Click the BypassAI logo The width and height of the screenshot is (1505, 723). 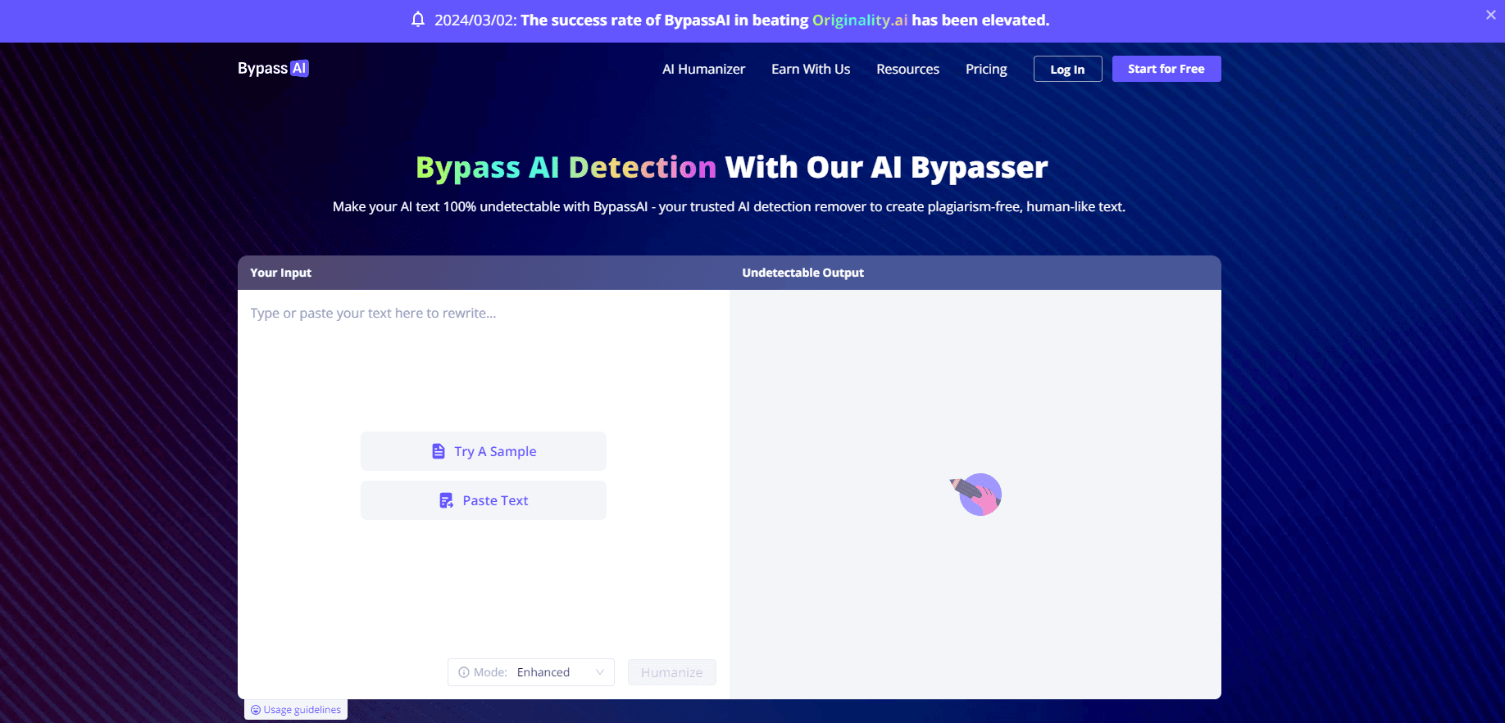point(273,69)
